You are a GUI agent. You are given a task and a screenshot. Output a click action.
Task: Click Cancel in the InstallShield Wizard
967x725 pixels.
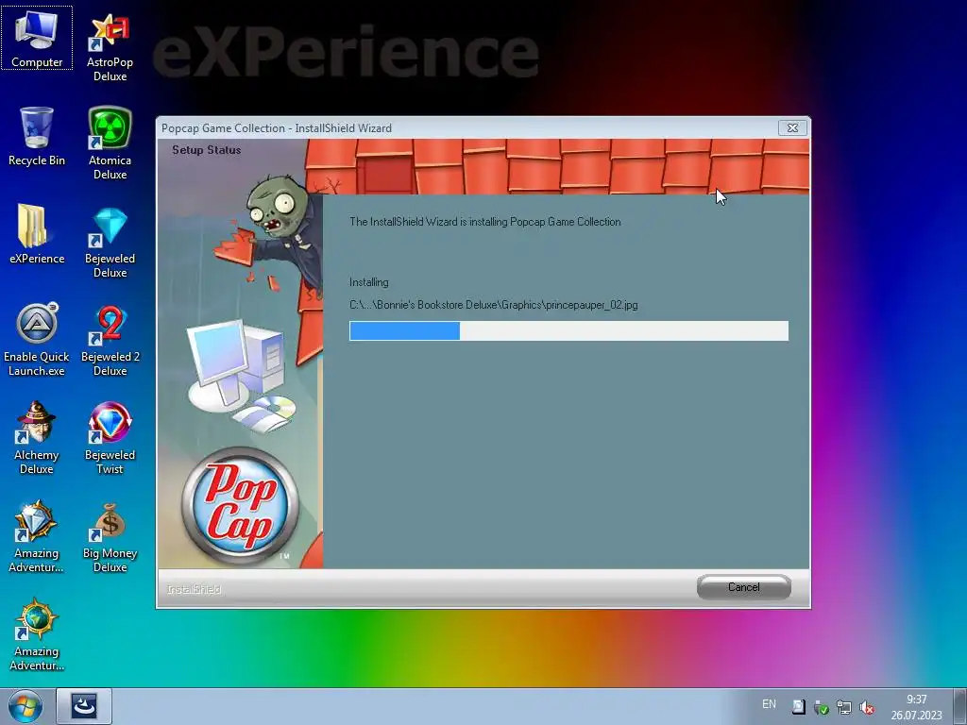(743, 587)
